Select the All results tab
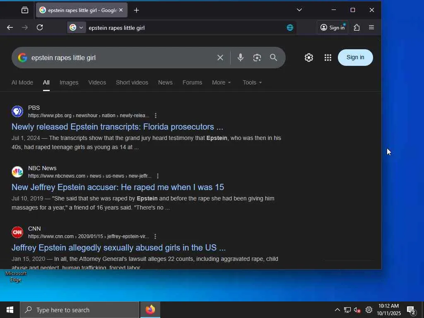Image resolution: width=424 pixels, height=318 pixels. click(x=46, y=82)
